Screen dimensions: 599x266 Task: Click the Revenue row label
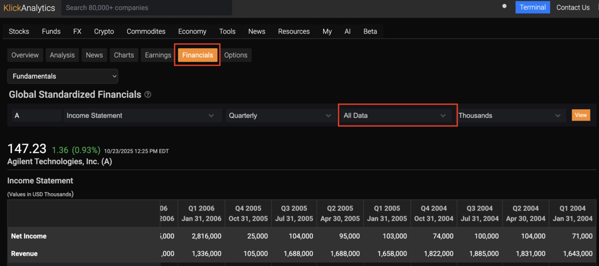pyautogui.click(x=24, y=253)
